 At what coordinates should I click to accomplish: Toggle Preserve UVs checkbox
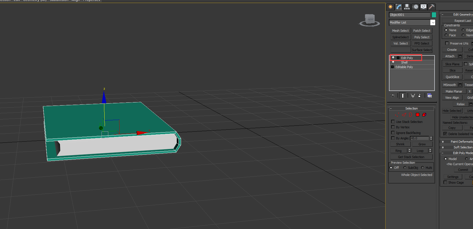click(x=447, y=43)
